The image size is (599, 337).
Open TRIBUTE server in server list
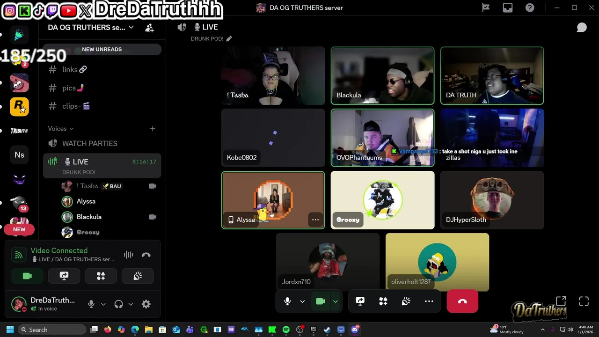pyautogui.click(x=19, y=131)
